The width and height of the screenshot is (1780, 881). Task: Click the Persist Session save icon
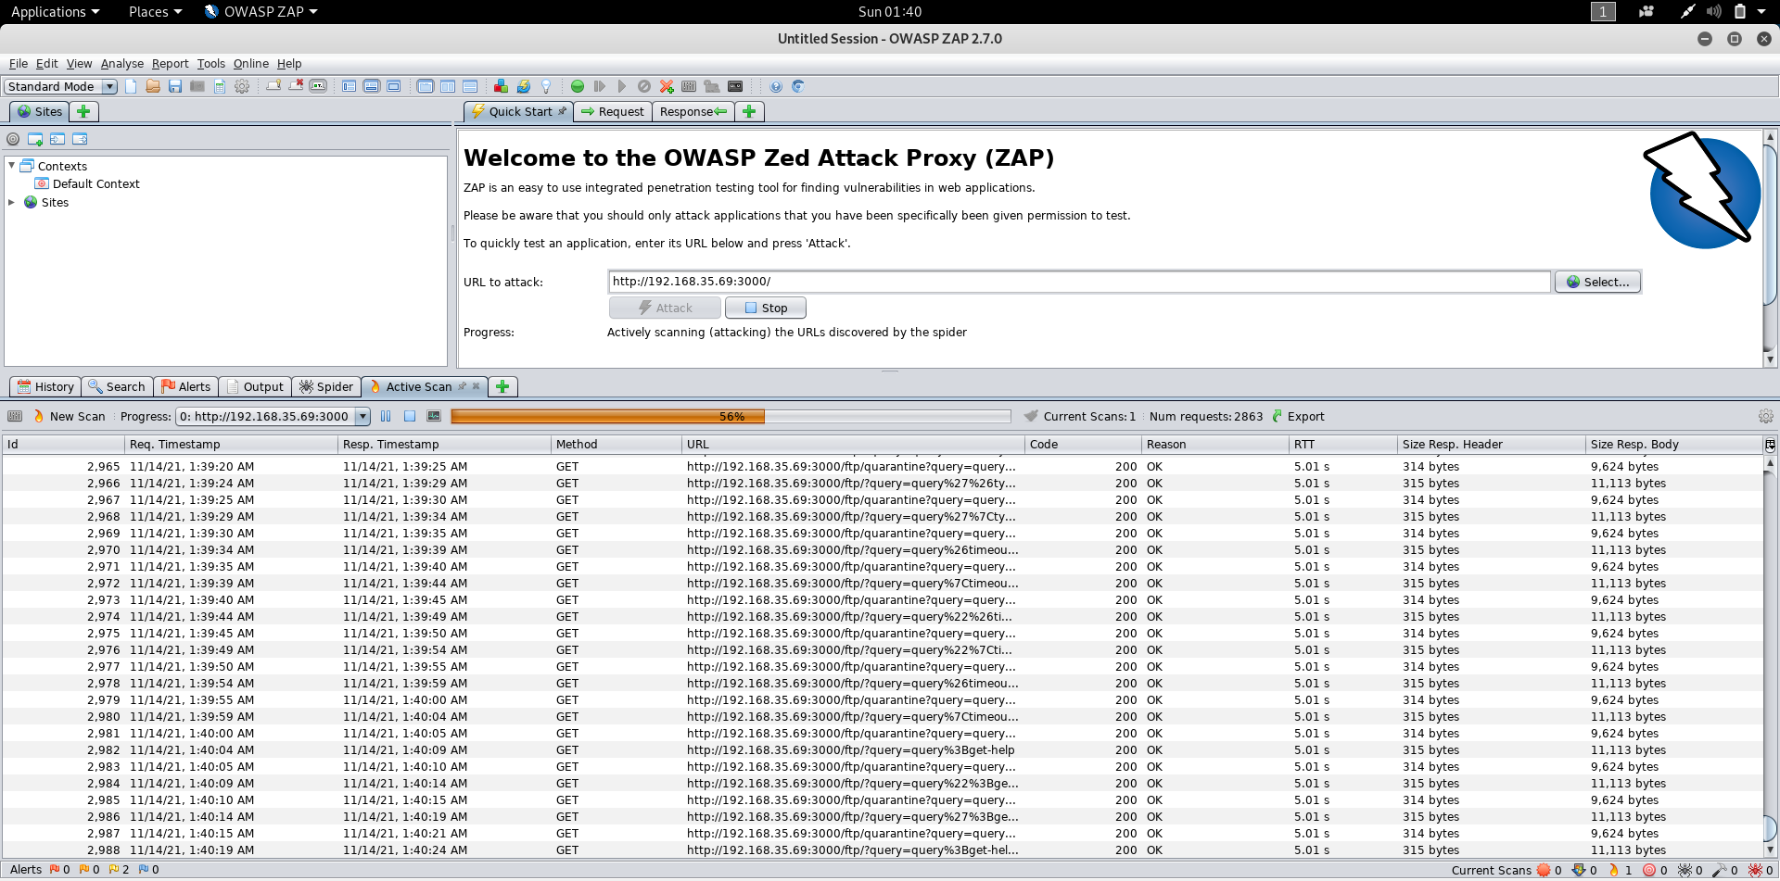(x=175, y=86)
